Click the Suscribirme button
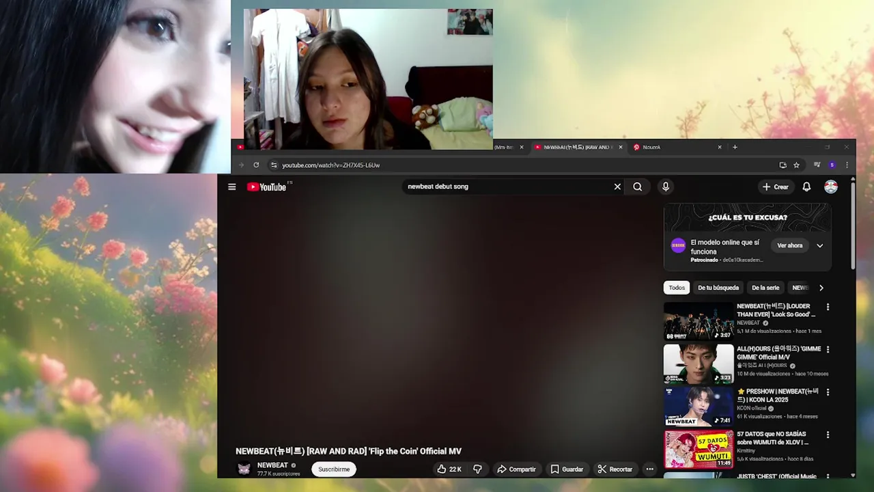Image resolution: width=874 pixels, height=492 pixels. click(x=334, y=469)
